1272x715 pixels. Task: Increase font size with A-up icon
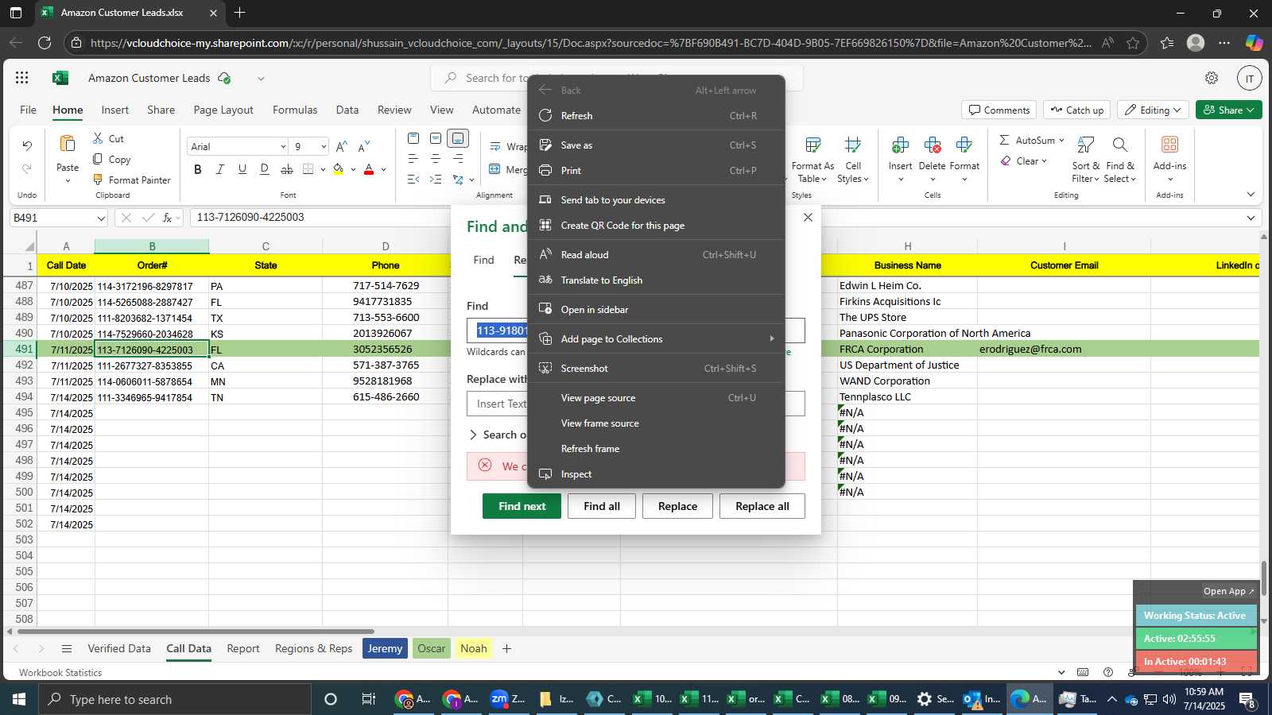(341, 146)
